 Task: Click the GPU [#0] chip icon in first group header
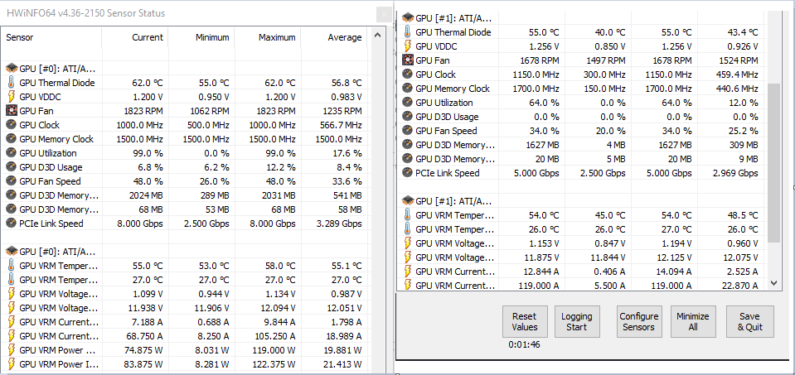click(x=11, y=69)
